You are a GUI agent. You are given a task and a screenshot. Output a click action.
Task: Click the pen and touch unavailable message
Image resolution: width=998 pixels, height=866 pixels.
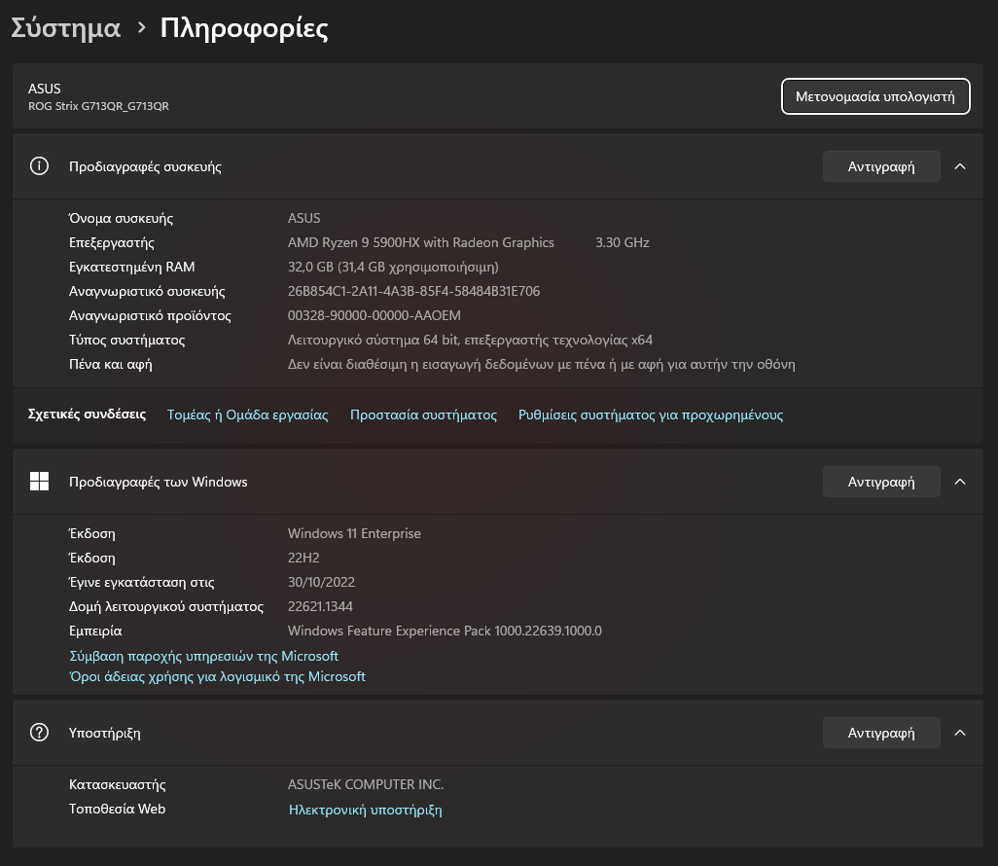coord(541,364)
